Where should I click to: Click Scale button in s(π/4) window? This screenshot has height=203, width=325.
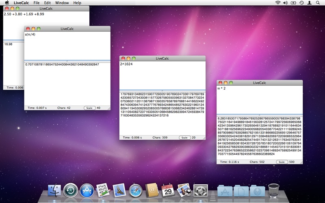pos(89,108)
